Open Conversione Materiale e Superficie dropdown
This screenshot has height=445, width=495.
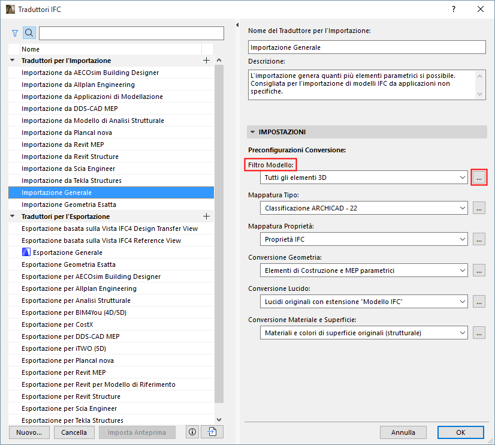pos(364,333)
